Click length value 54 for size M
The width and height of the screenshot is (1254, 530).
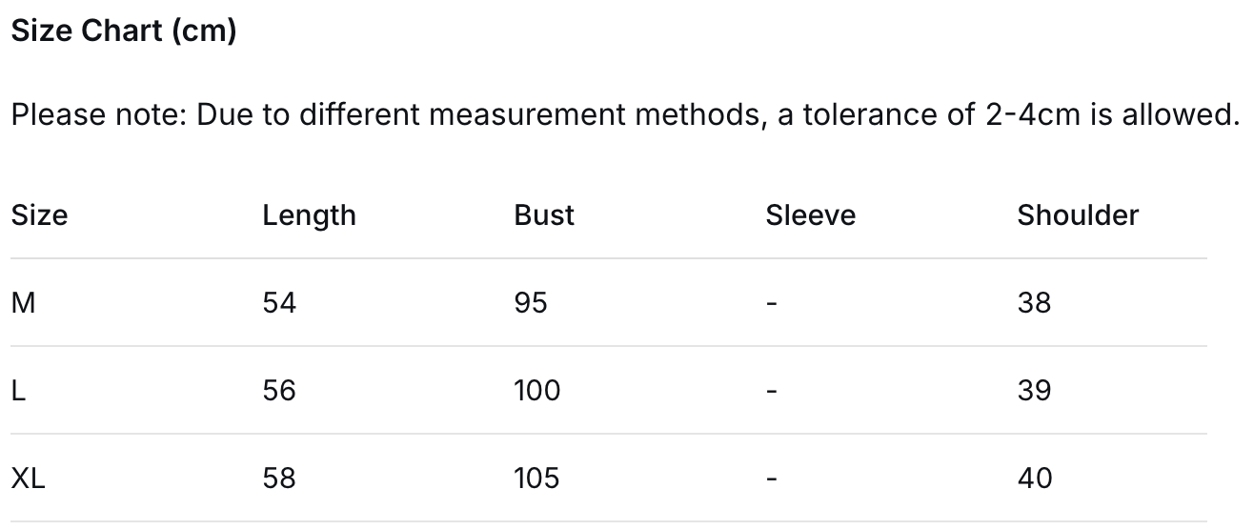(x=279, y=303)
